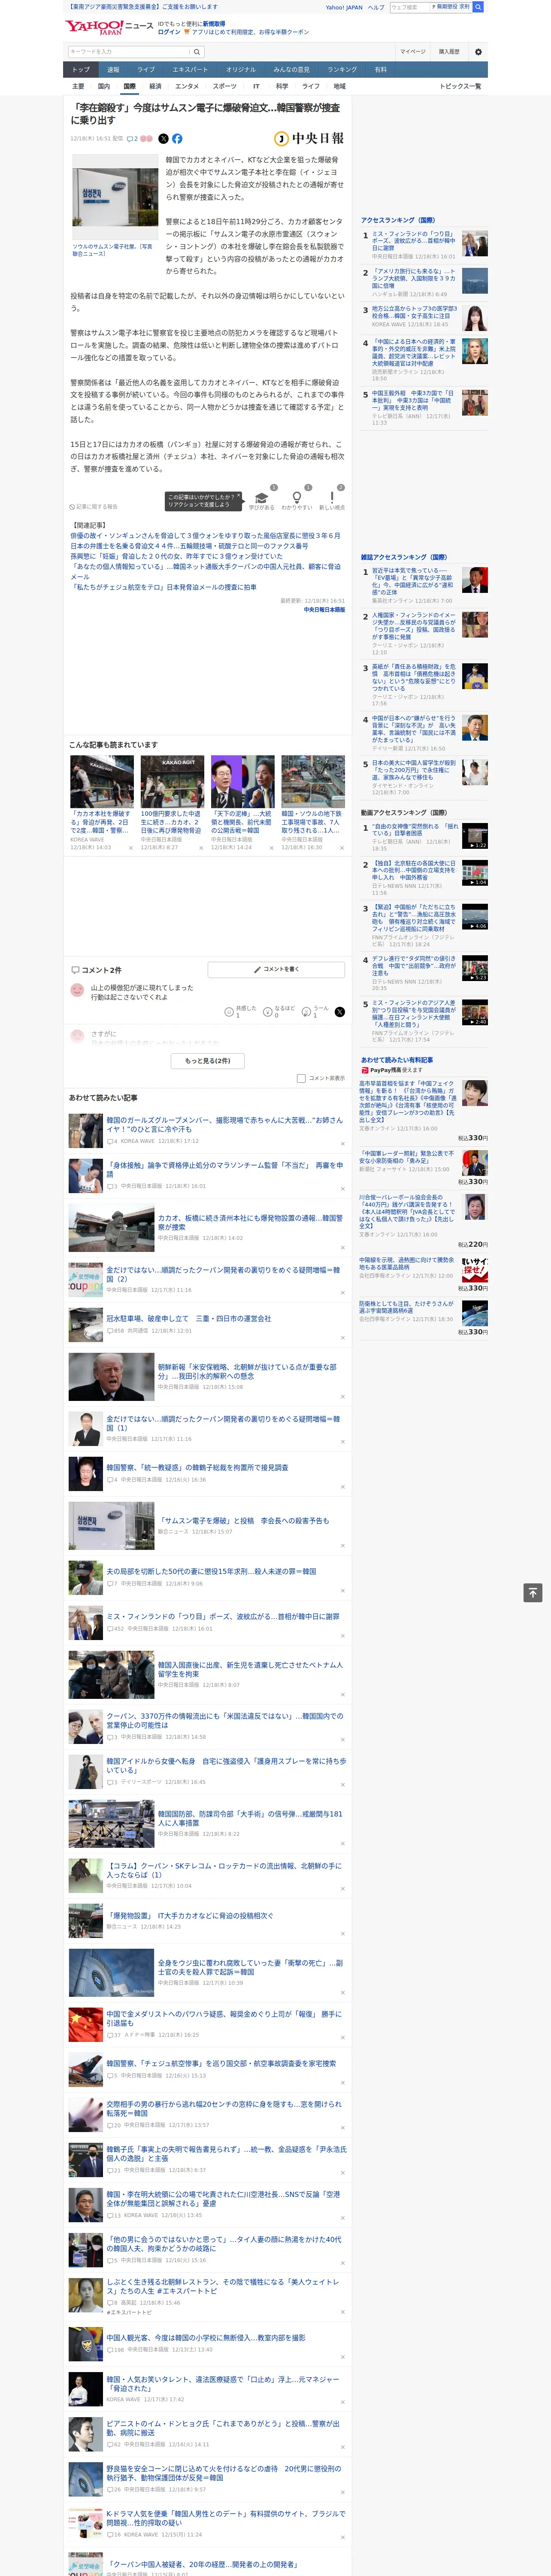Open 購入履歴 link
This screenshot has height=2576, width=551.
coord(449,52)
